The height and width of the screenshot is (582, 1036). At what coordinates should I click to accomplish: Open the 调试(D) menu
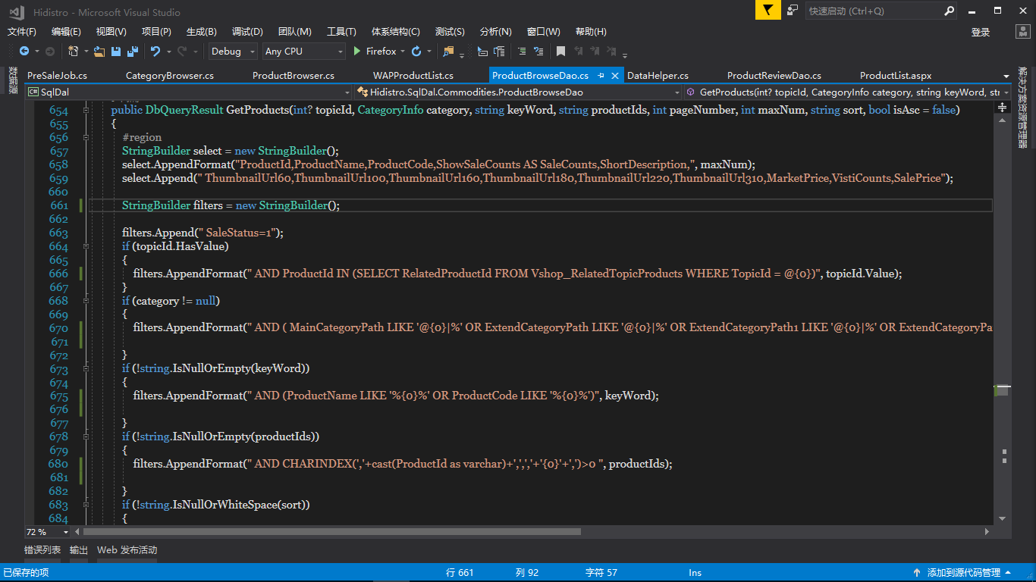point(247,32)
